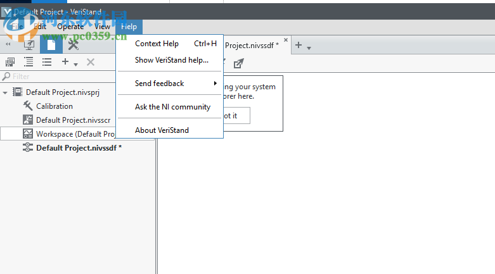
Task: Select the blue document files pane icon
Action: click(x=51, y=44)
